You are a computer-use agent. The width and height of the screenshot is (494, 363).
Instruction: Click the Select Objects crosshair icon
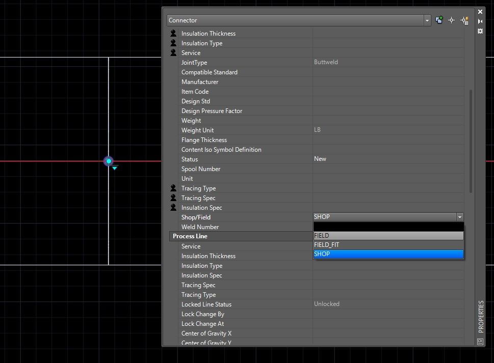452,20
